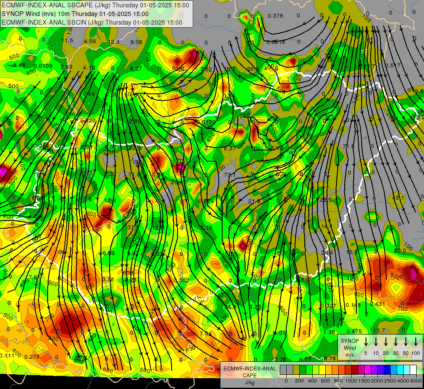Click the 6.78 value near the legend
Viewport: 424px width, 389px height.
330,358
